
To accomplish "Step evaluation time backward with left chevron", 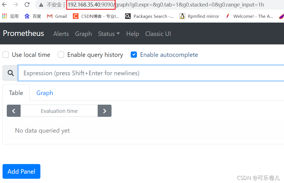I will (14, 111).
